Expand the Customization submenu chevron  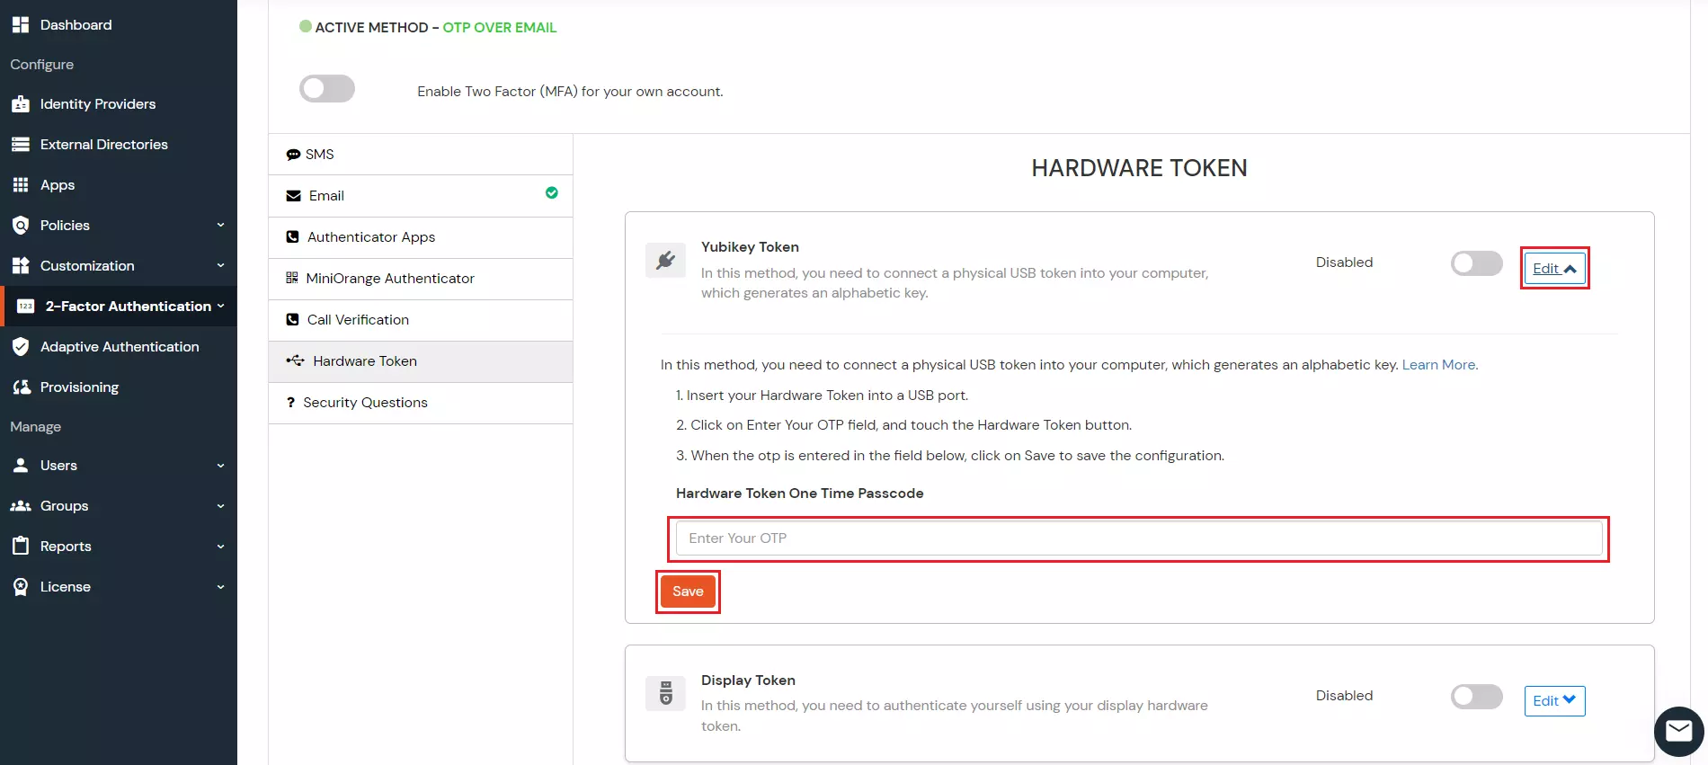coord(221,266)
